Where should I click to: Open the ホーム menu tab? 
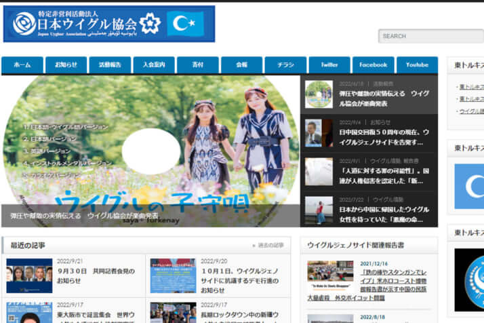coord(22,65)
